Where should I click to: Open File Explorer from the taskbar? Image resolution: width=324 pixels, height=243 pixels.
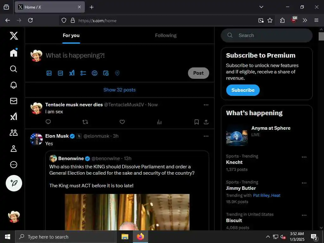tap(125, 237)
